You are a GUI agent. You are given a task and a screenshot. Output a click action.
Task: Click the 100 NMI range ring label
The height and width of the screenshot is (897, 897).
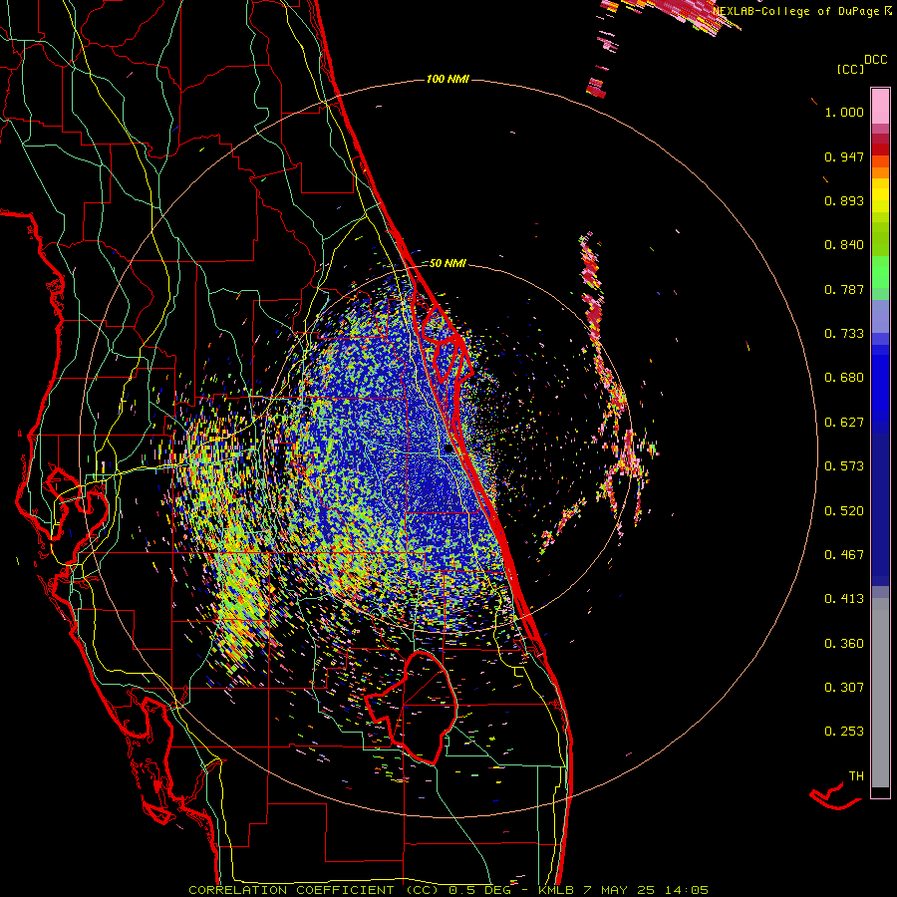coord(448,79)
